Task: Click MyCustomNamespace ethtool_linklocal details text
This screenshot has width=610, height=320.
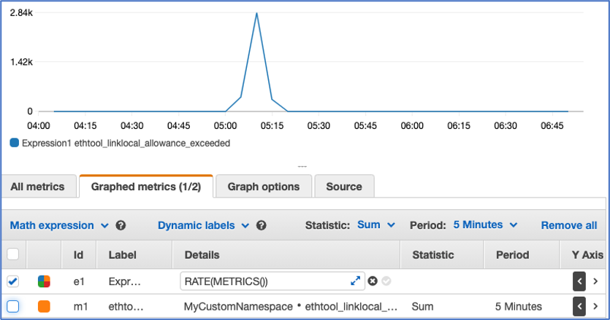Action: (291, 307)
